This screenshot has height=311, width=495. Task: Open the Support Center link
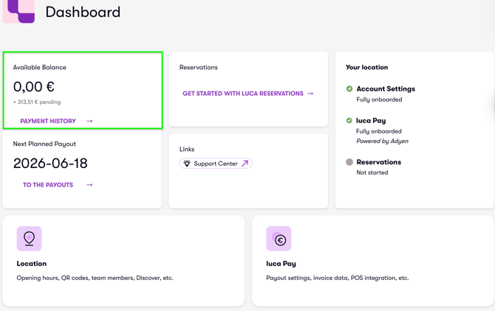coord(216,164)
